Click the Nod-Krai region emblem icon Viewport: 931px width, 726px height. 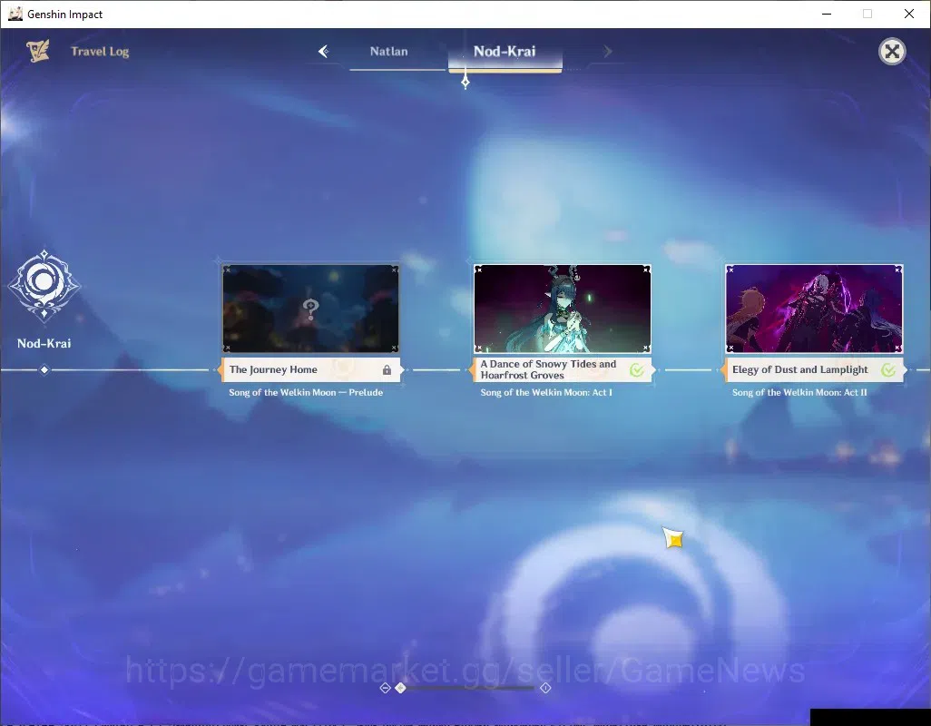click(44, 286)
